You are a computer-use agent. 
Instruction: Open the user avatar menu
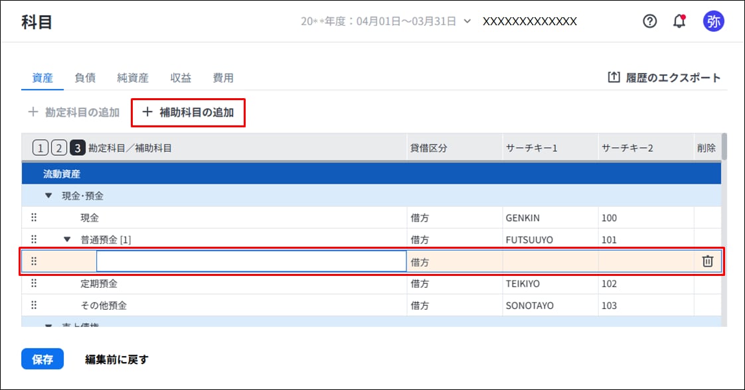coord(713,21)
